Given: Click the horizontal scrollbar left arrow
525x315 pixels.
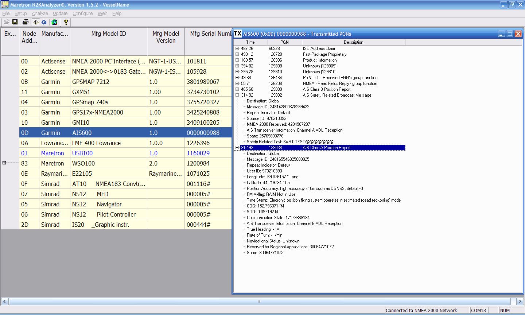Looking at the screenshot, I should [x=5, y=302].
